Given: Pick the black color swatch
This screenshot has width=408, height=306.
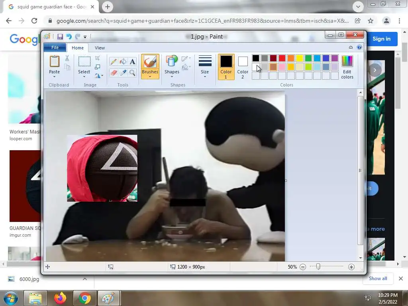Looking at the screenshot, I should point(256,58).
